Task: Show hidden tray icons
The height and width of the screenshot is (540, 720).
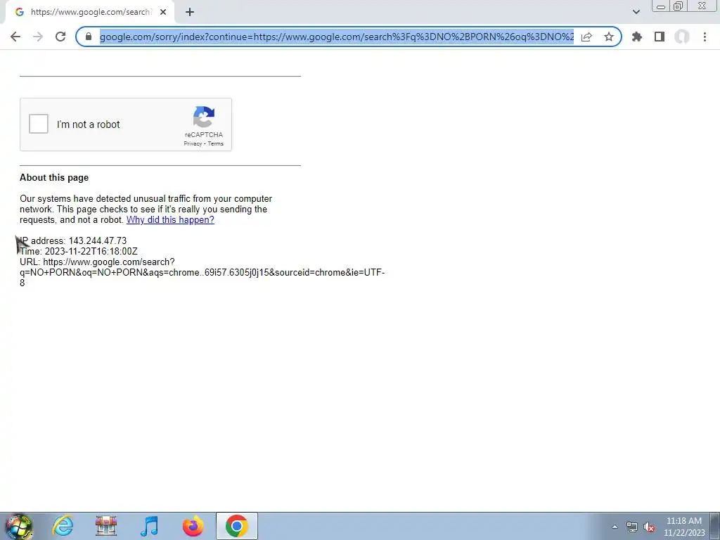Action: [615, 527]
